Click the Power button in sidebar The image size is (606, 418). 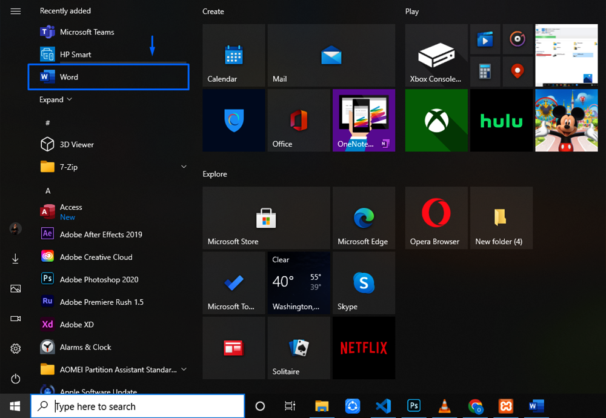point(16,379)
